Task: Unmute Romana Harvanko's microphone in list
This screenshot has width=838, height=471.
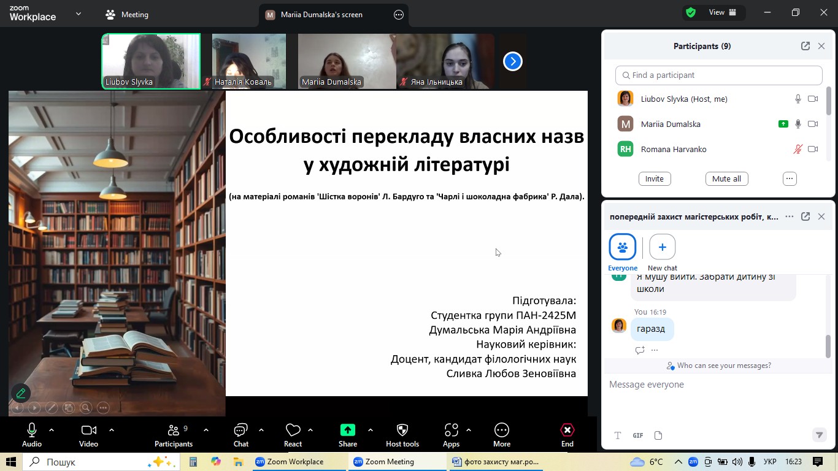Action: click(798, 149)
